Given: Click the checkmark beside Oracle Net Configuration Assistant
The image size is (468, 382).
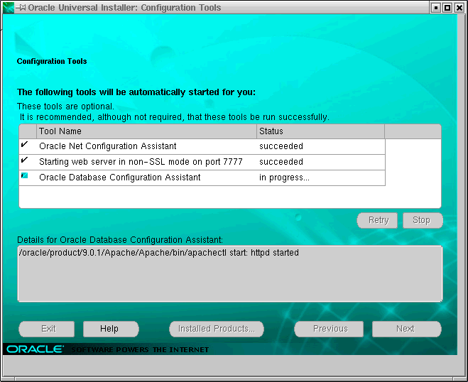Looking at the screenshot, I should pos(25,145).
